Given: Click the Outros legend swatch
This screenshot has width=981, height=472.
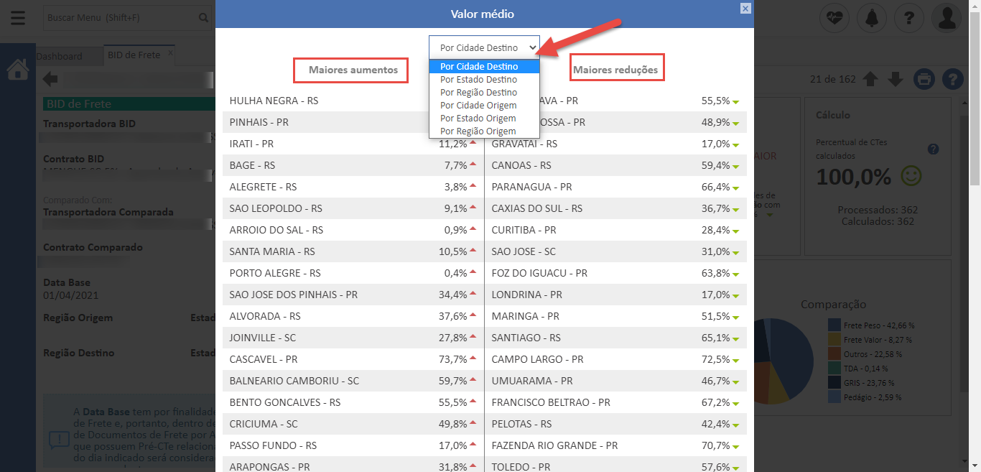Looking at the screenshot, I should tap(834, 354).
